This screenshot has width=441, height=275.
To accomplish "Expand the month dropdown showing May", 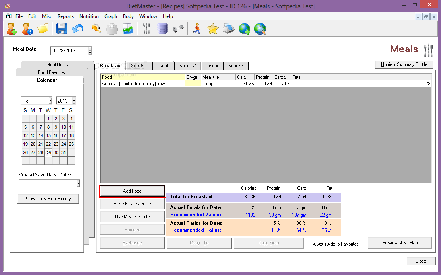I will [50, 101].
